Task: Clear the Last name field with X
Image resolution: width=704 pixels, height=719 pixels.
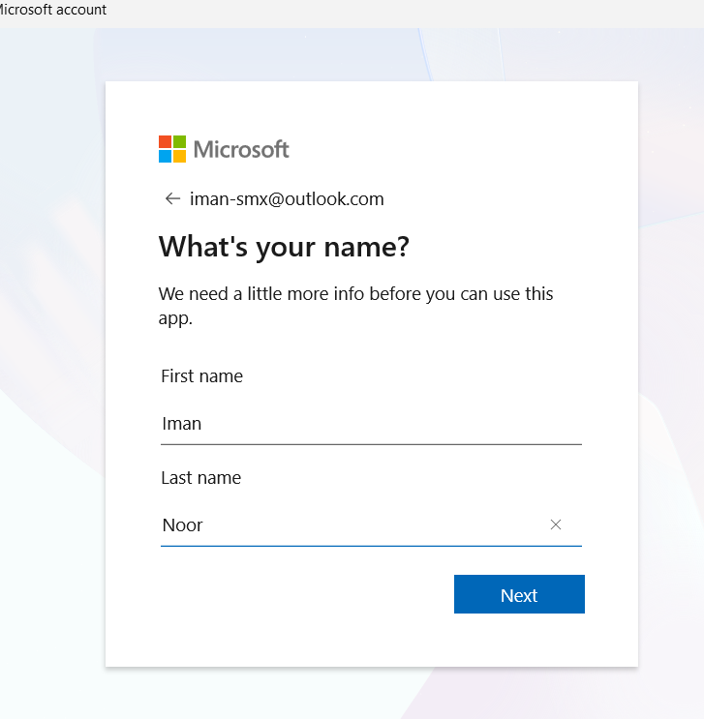Action: 555,524
